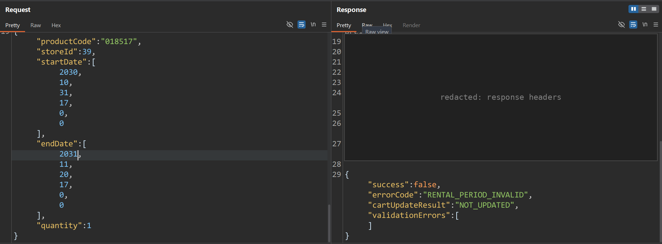Open the Request panel options menu
The image size is (662, 244).
click(x=324, y=25)
